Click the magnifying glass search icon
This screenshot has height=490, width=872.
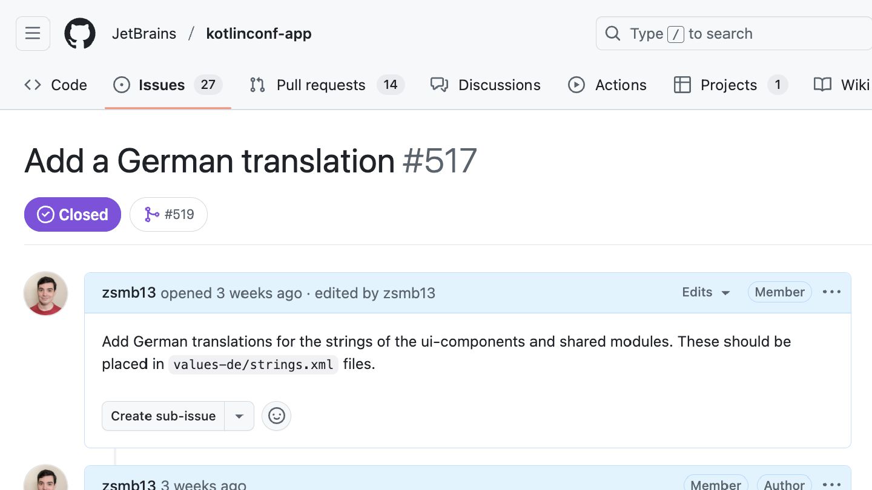(x=613, y=33)
